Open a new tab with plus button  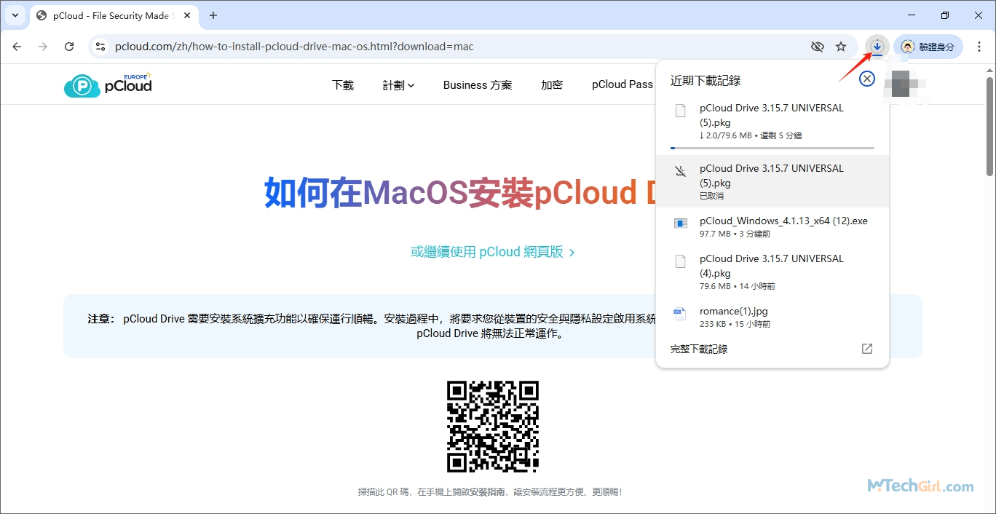point(213,15)
